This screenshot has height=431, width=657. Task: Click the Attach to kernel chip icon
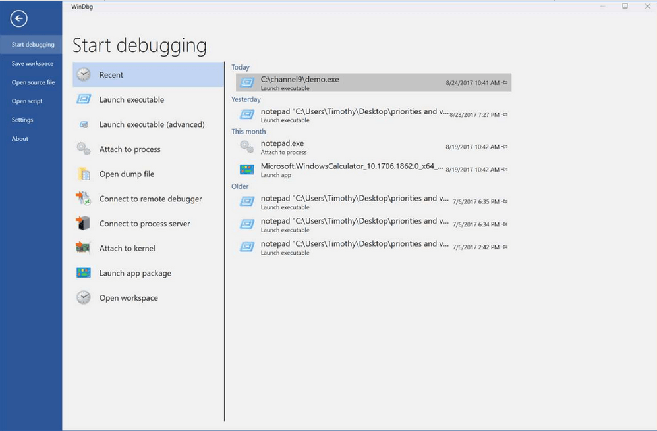click(x=84, y=249)
